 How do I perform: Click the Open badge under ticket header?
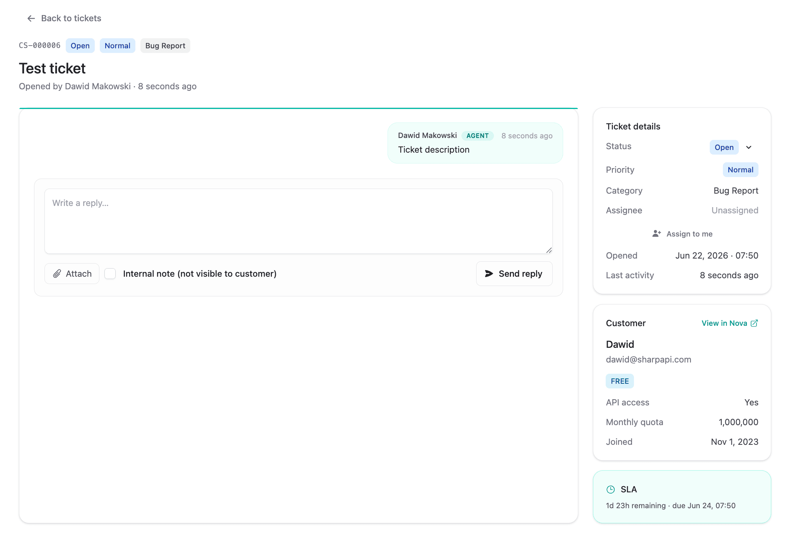point(80,46)
